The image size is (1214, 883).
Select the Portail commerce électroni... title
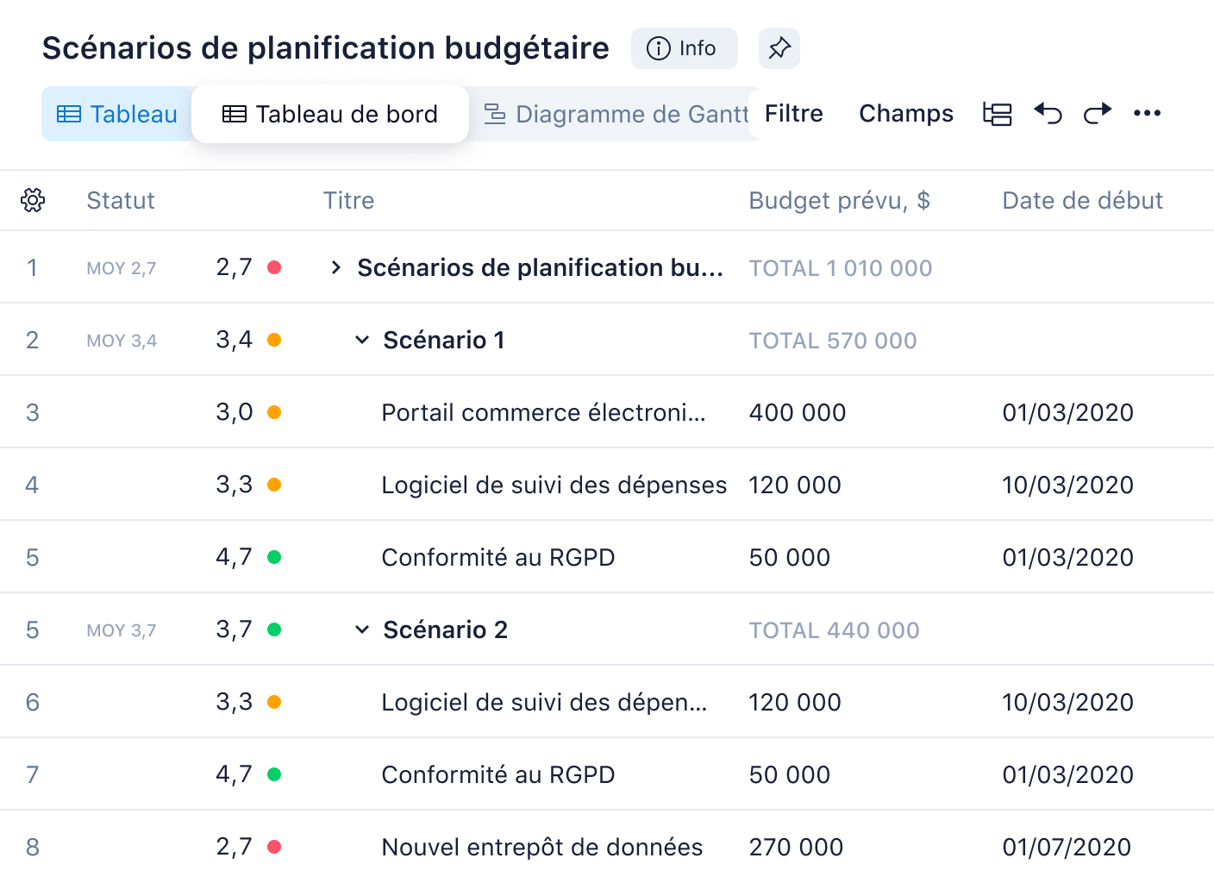[543, 412]
